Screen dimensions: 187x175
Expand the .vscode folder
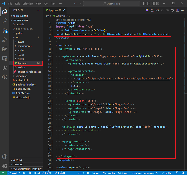pyautogui.click(x=26, y=24)
